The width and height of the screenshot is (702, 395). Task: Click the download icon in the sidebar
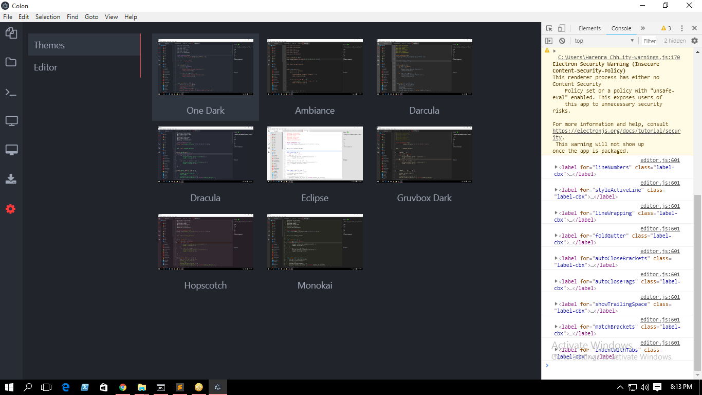click(11, 179)
